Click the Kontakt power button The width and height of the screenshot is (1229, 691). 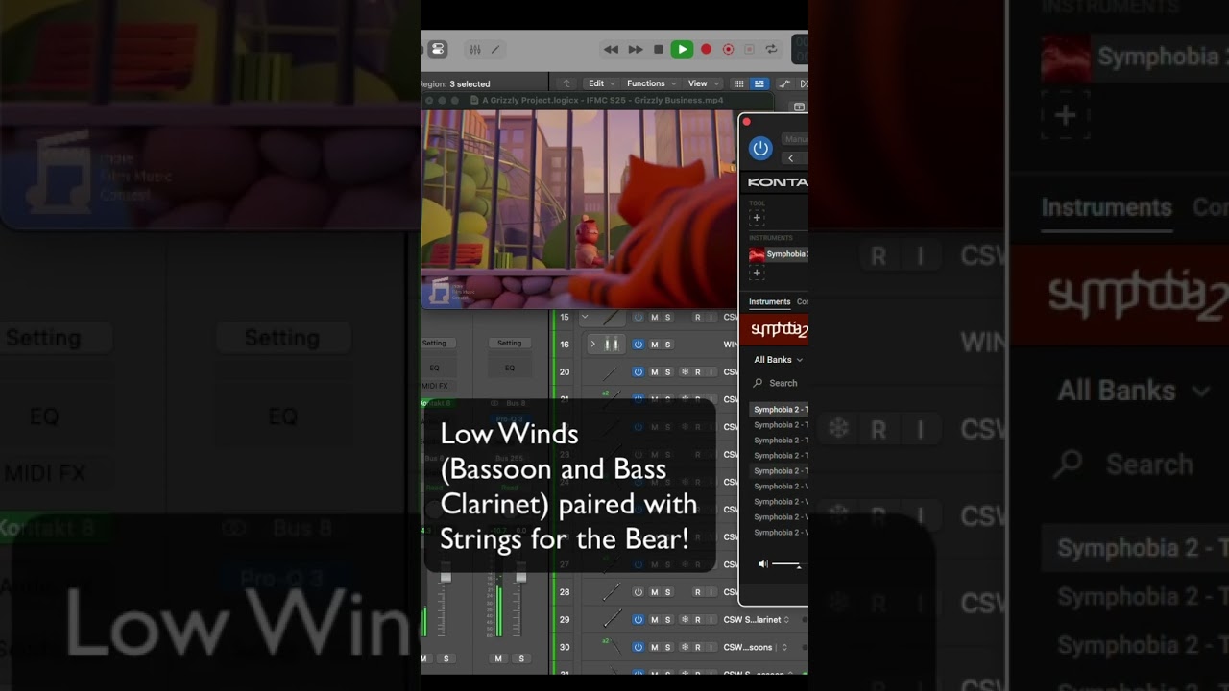[x=760, y=148]
